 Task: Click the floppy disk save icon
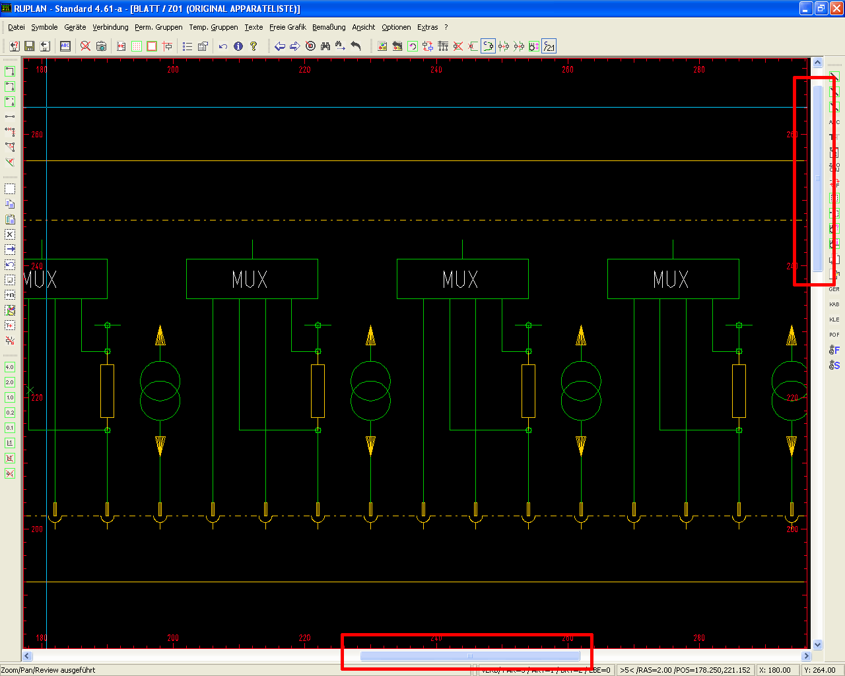(x=29, y=46)
